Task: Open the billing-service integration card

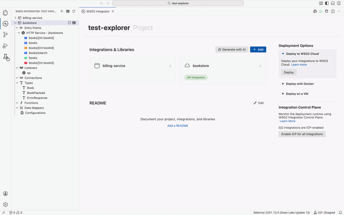Action: click(132, 70)
